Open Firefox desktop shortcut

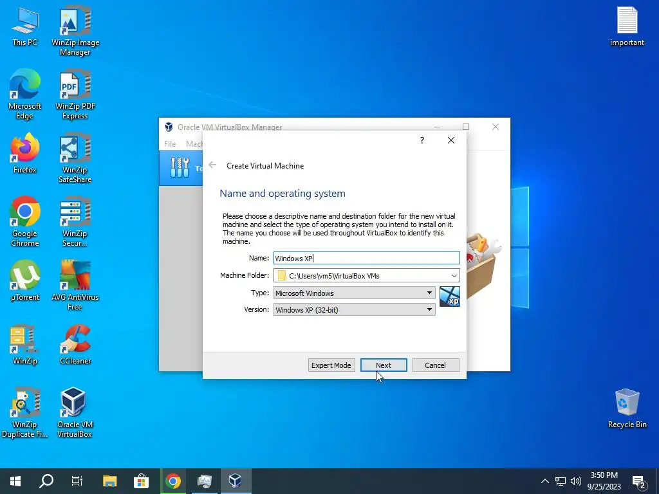25,153
